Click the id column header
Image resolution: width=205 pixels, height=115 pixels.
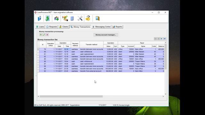pos(43,45)
